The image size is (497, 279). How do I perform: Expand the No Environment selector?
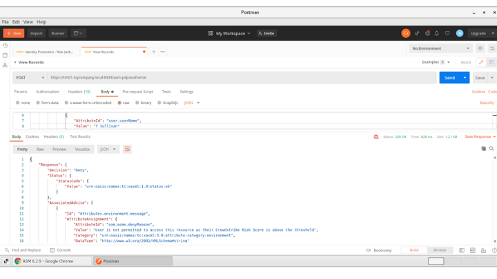(440, 49)
